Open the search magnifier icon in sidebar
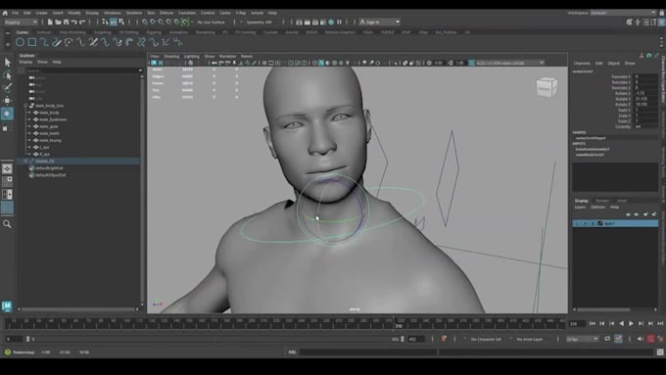 [7, 224]
